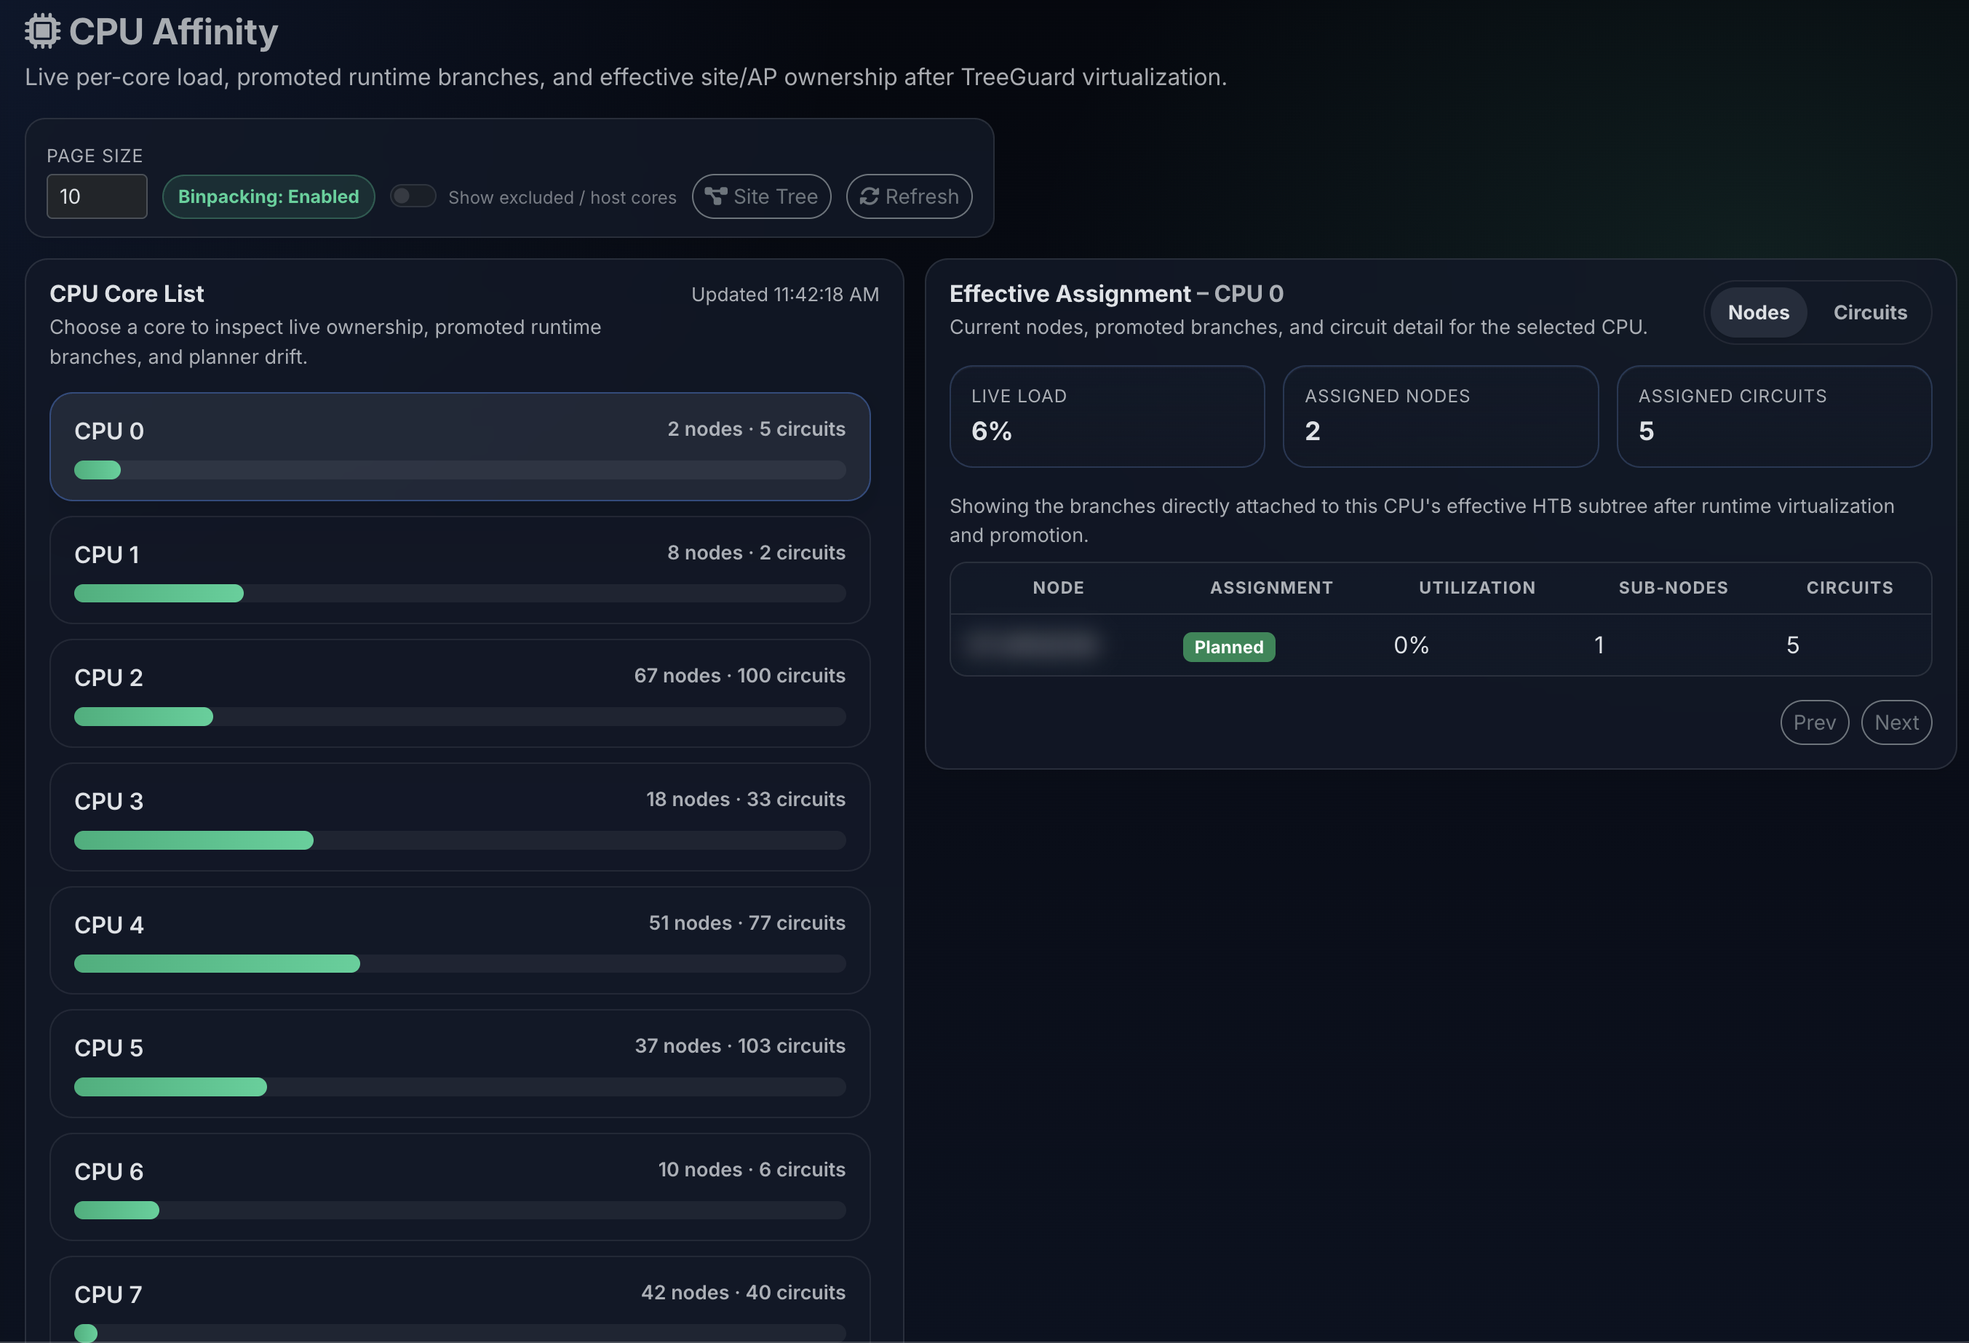Switch to the Nodes tab
Screen dimensions: 1969x1343
point(1758,313)
